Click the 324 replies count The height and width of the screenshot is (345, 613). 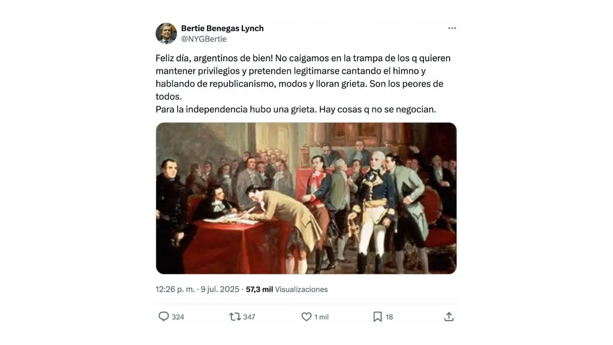[x=178, y=317]
